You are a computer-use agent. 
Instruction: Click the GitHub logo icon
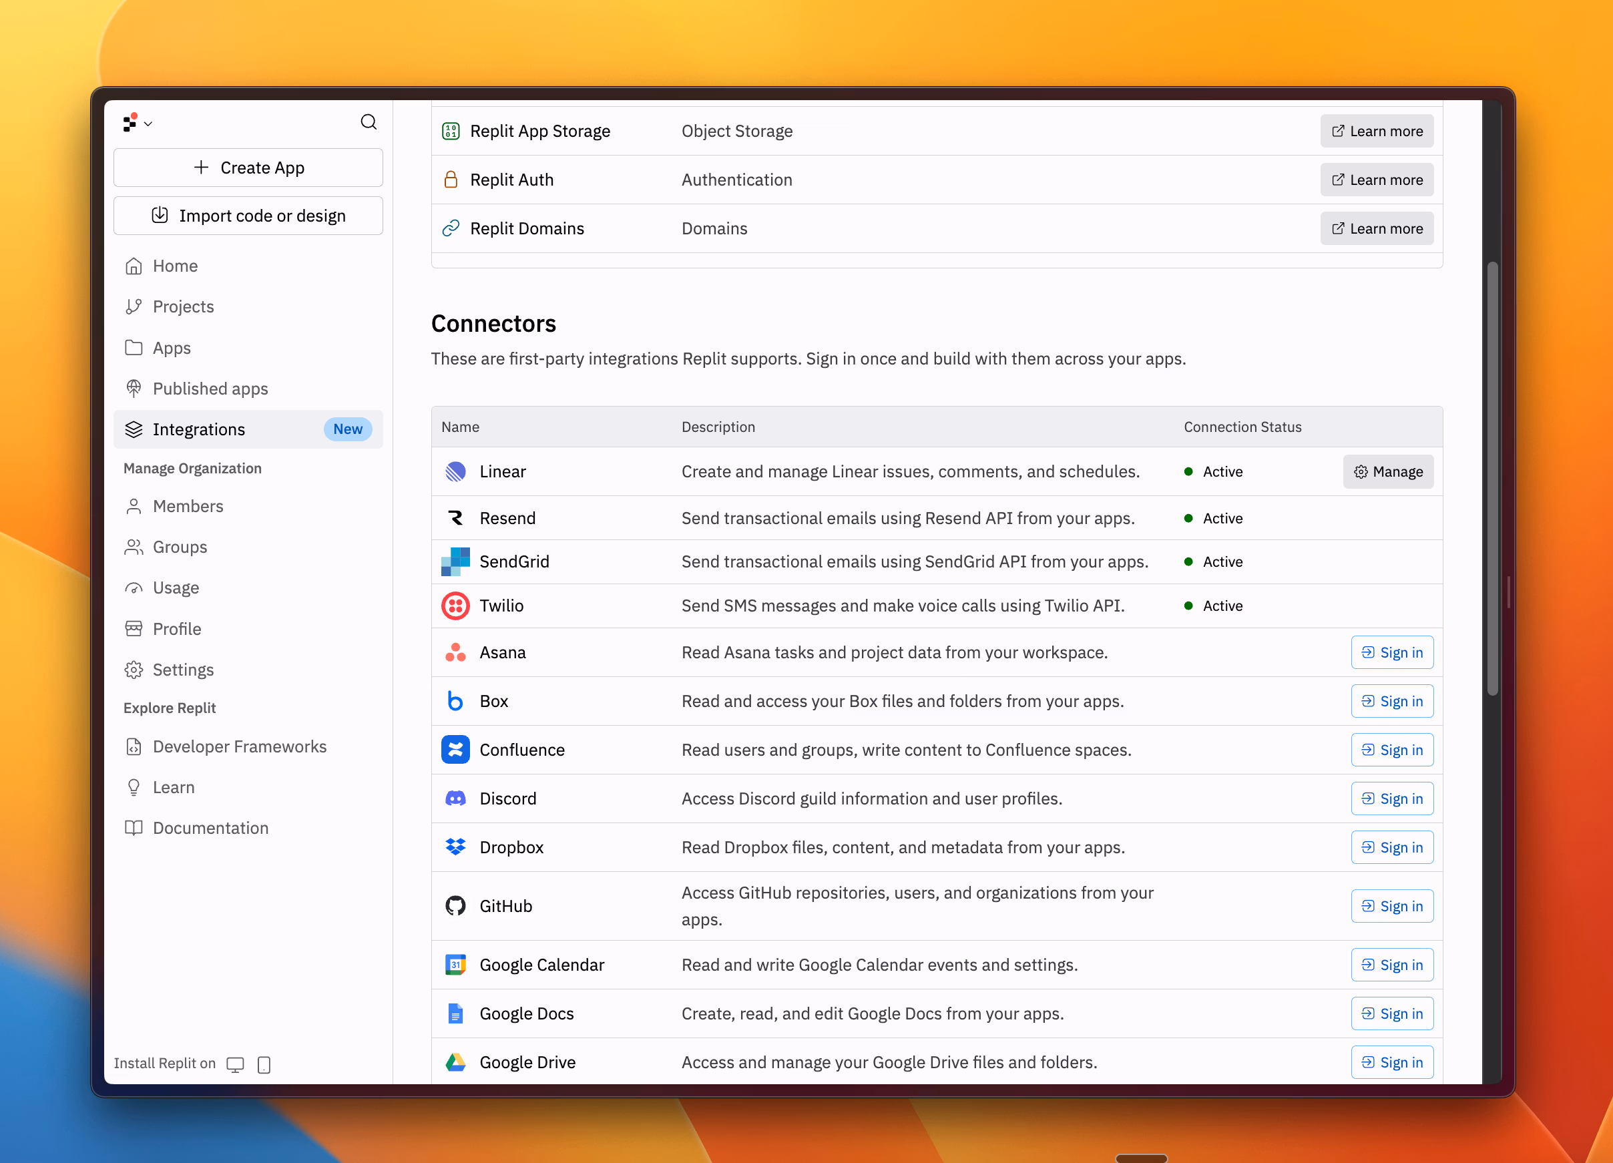pos(455,905)
